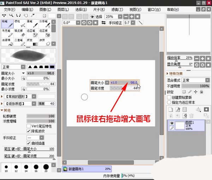
Task: Add layer mask with circle icon
Action: coord(206,109)
